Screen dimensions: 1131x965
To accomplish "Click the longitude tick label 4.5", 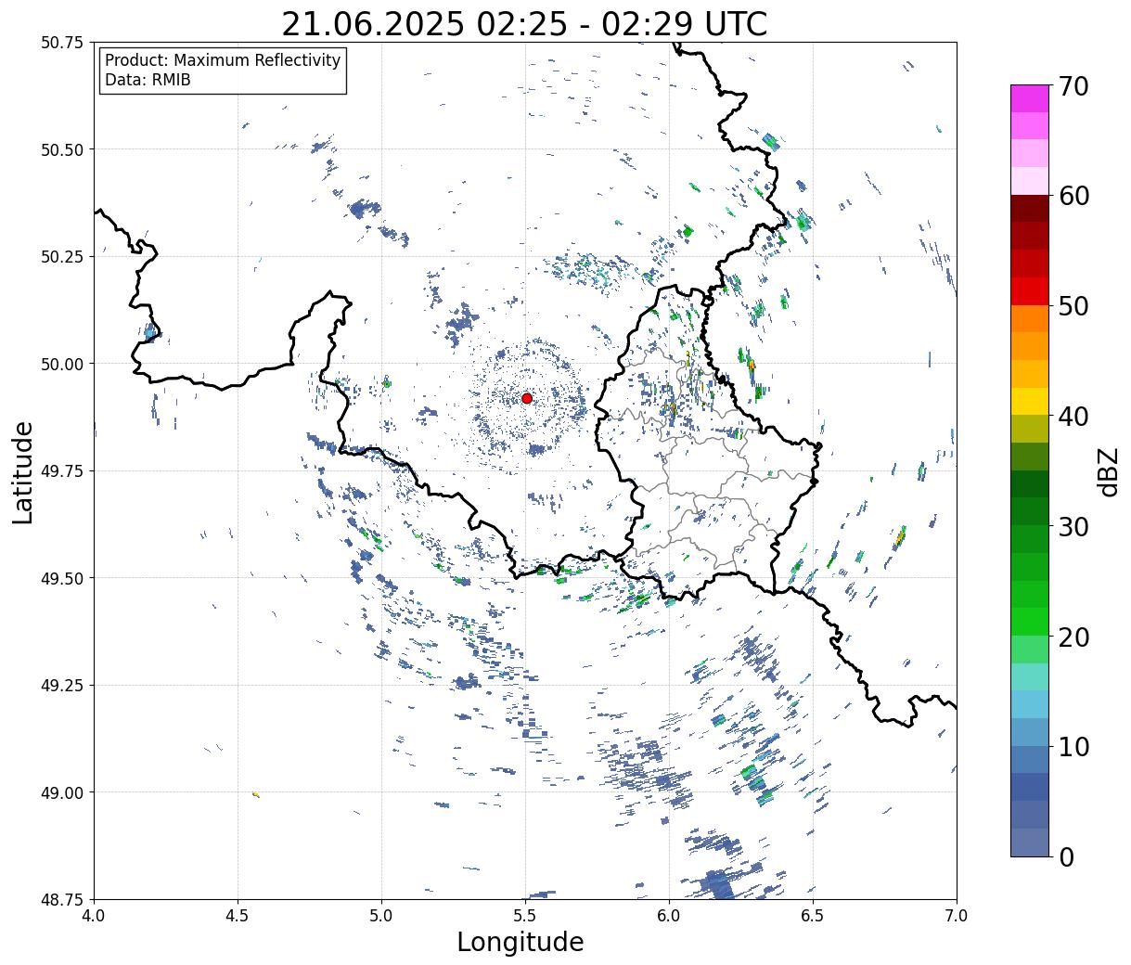I will [238, 916].
